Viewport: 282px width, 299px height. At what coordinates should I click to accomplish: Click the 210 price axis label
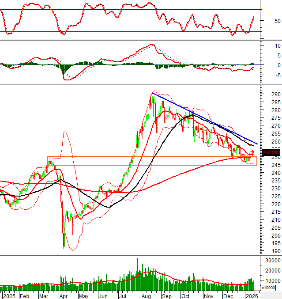[x=276, y=220]
